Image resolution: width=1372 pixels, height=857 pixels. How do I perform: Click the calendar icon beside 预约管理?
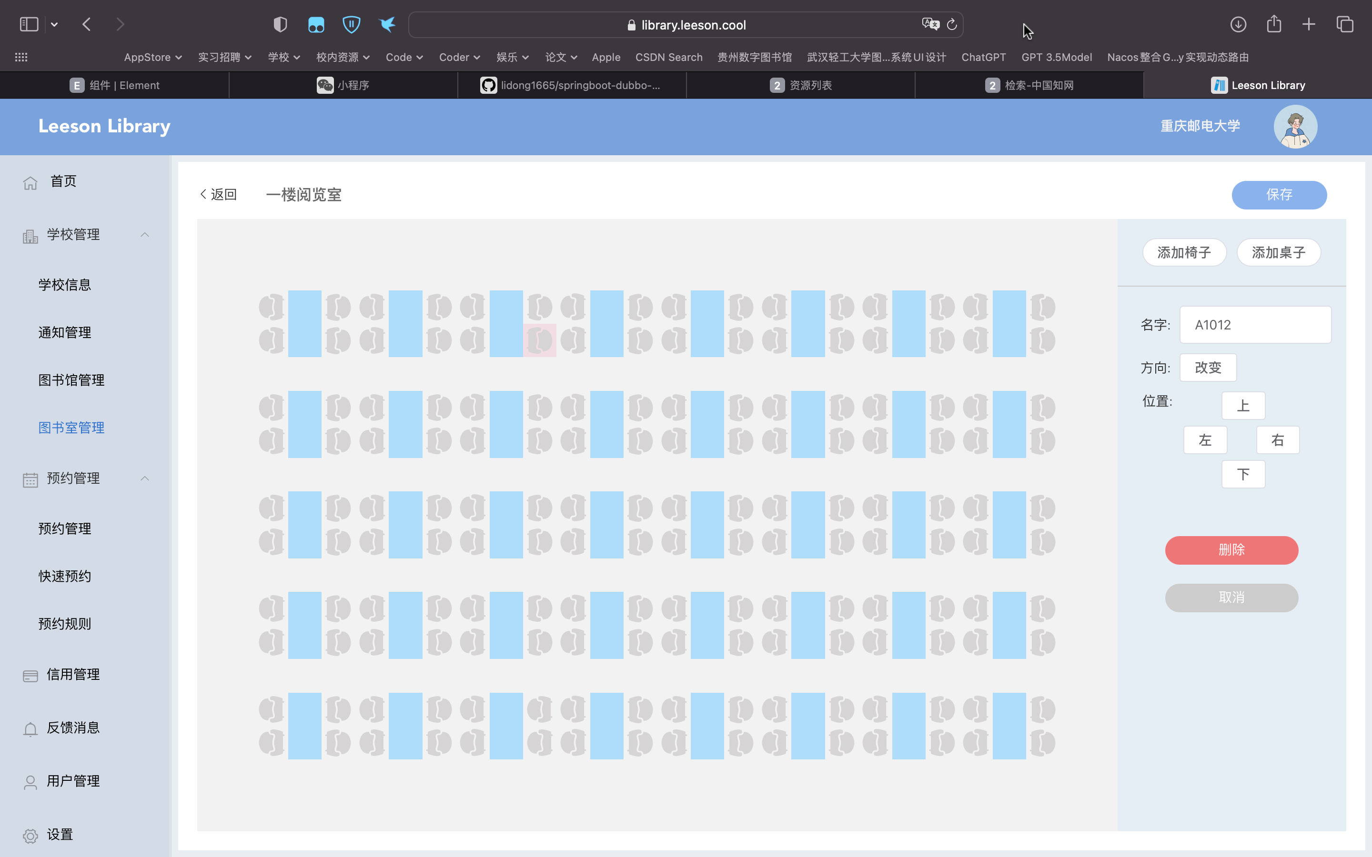click(30, 479)
